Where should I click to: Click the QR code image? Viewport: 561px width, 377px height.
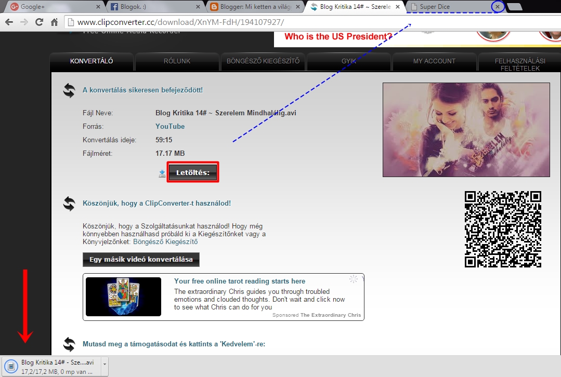(503, 229)
